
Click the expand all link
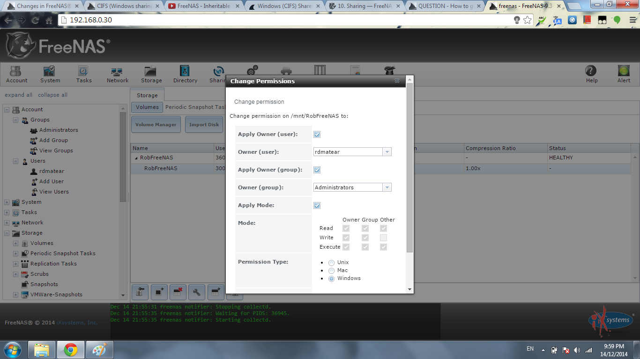[18, 95]
